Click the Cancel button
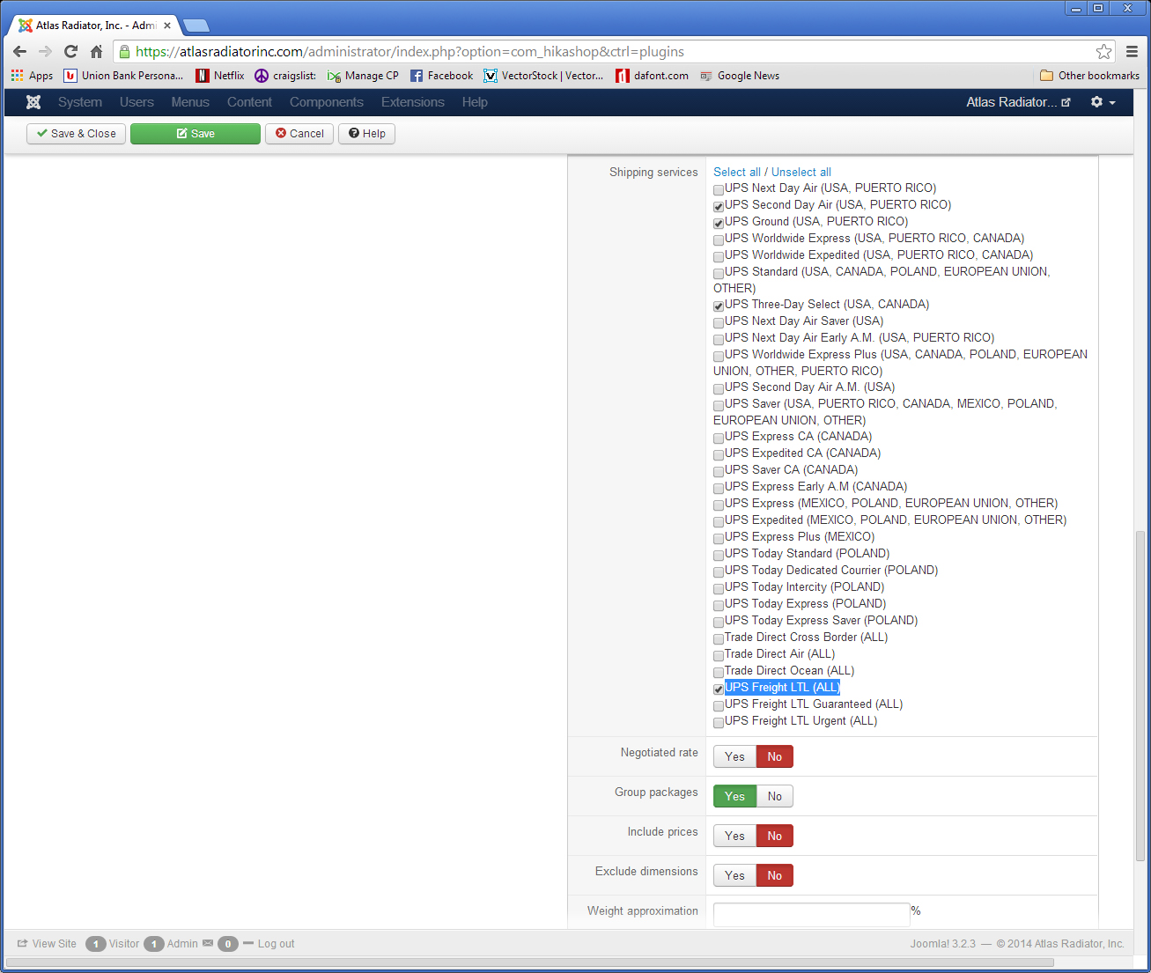 299,134
